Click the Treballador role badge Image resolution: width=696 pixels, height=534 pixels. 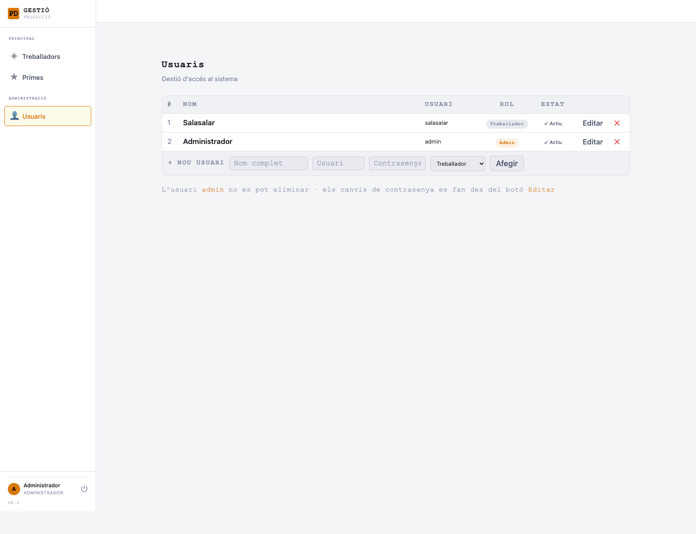click(x=507, y=124)
